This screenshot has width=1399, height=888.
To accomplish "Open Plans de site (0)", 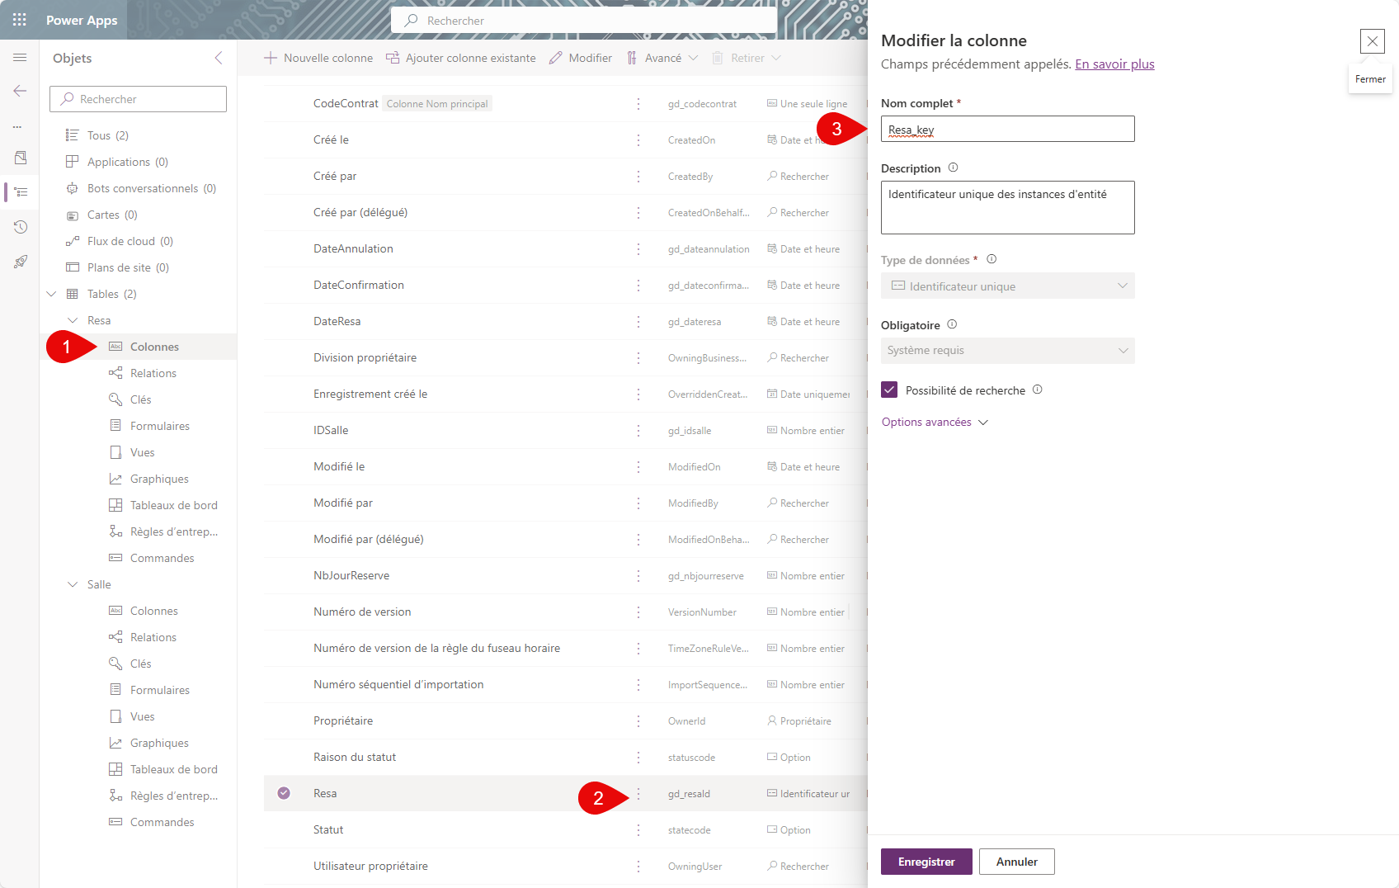I will point(128,267).
